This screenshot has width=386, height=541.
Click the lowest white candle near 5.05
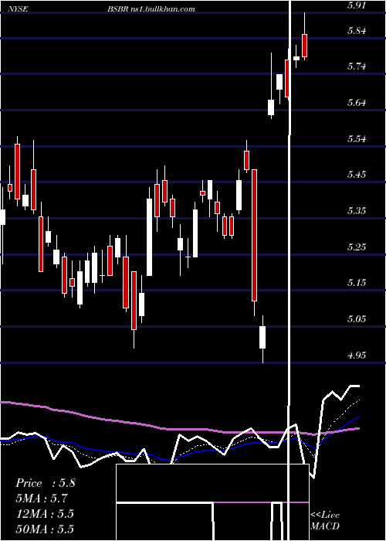click(262, 337)
